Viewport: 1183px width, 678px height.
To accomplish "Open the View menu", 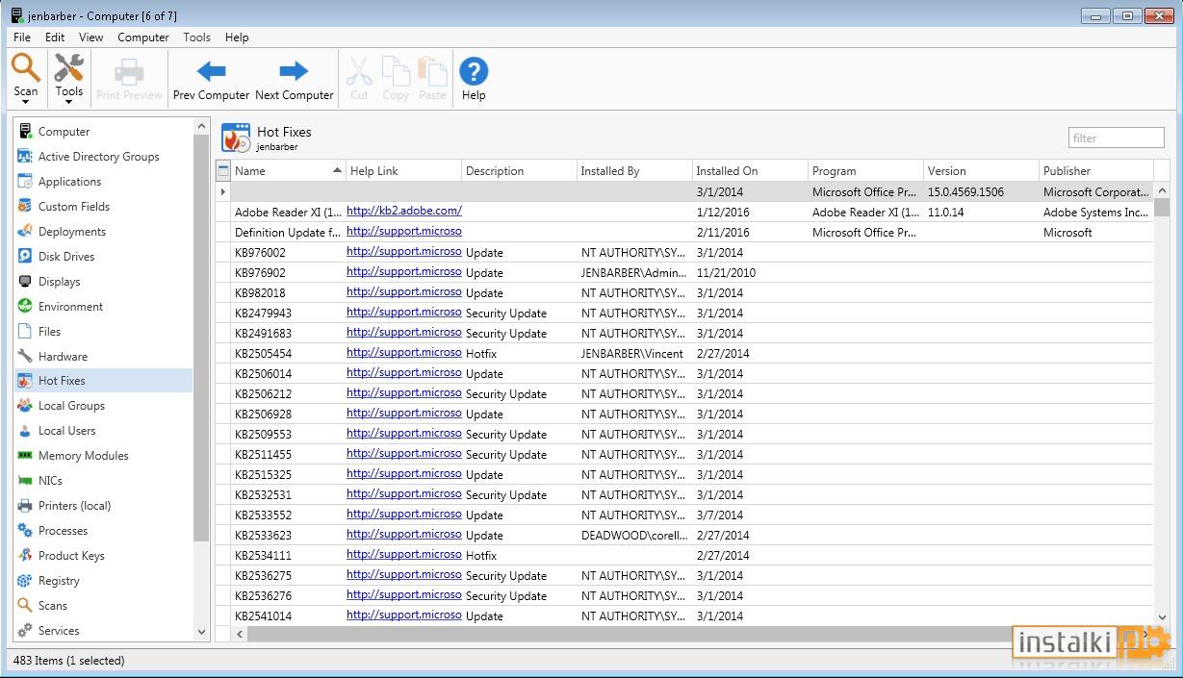I will pyautogui.click(x=91, y=38).
